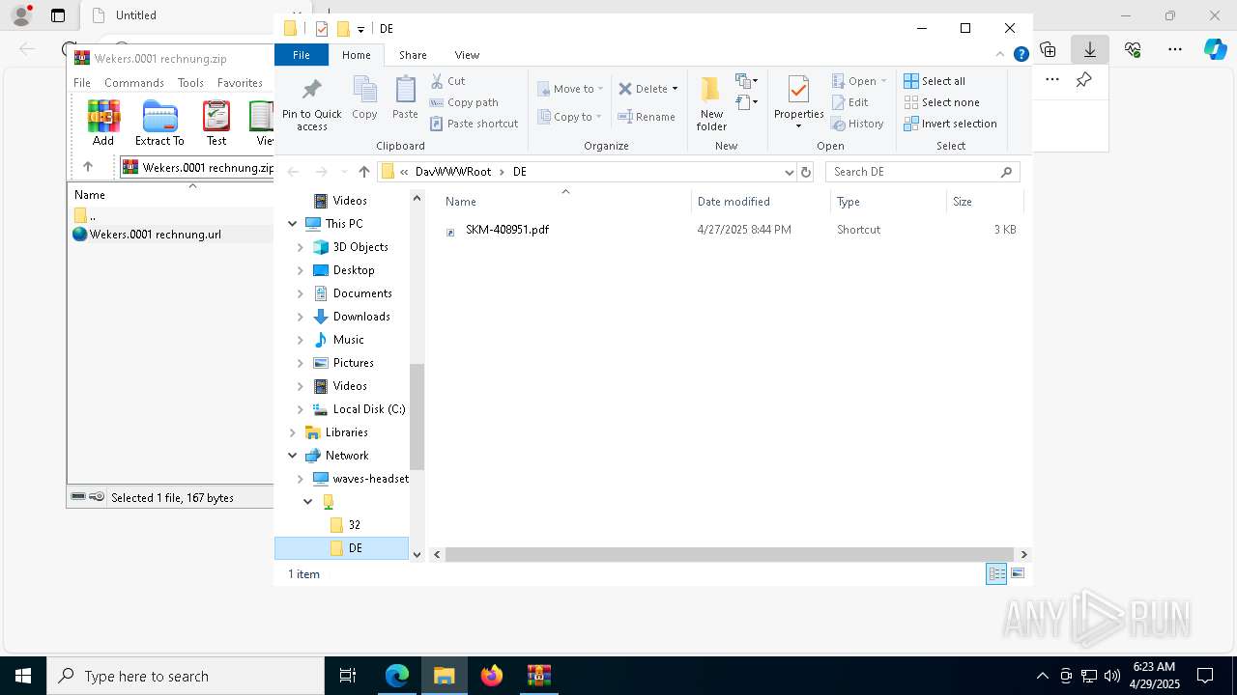Open the Move to dropdown

pyautogui.click(x=570, y=89)
